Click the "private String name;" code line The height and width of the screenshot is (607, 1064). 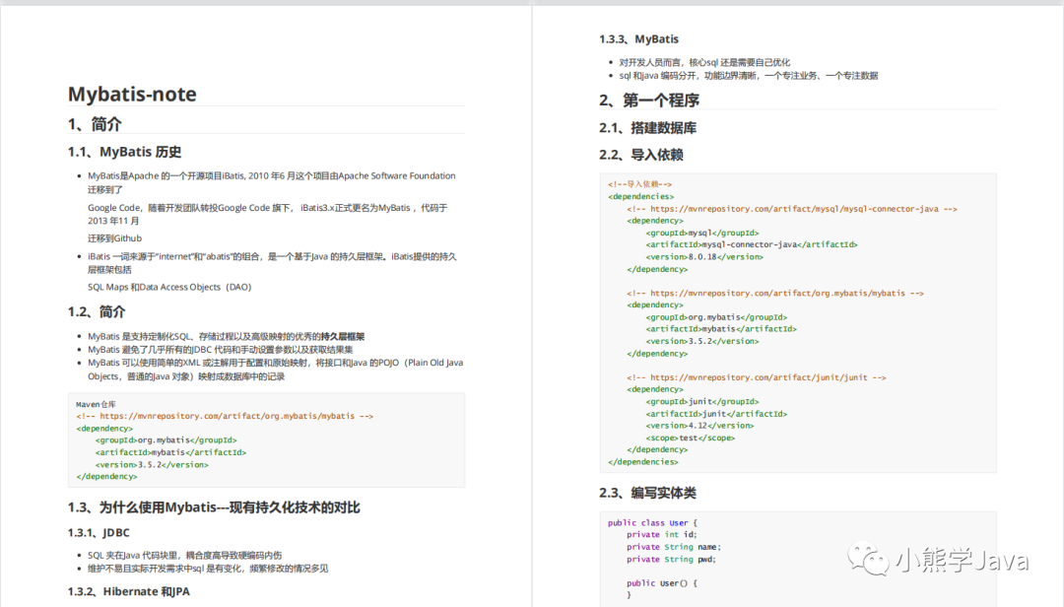click(674, 547)
